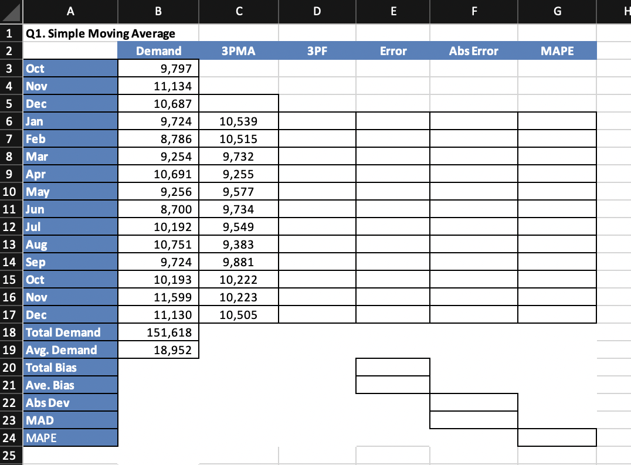Select the cell showing 10,539
This screenshot has width=631, height=465.
(x=239, y=121)
